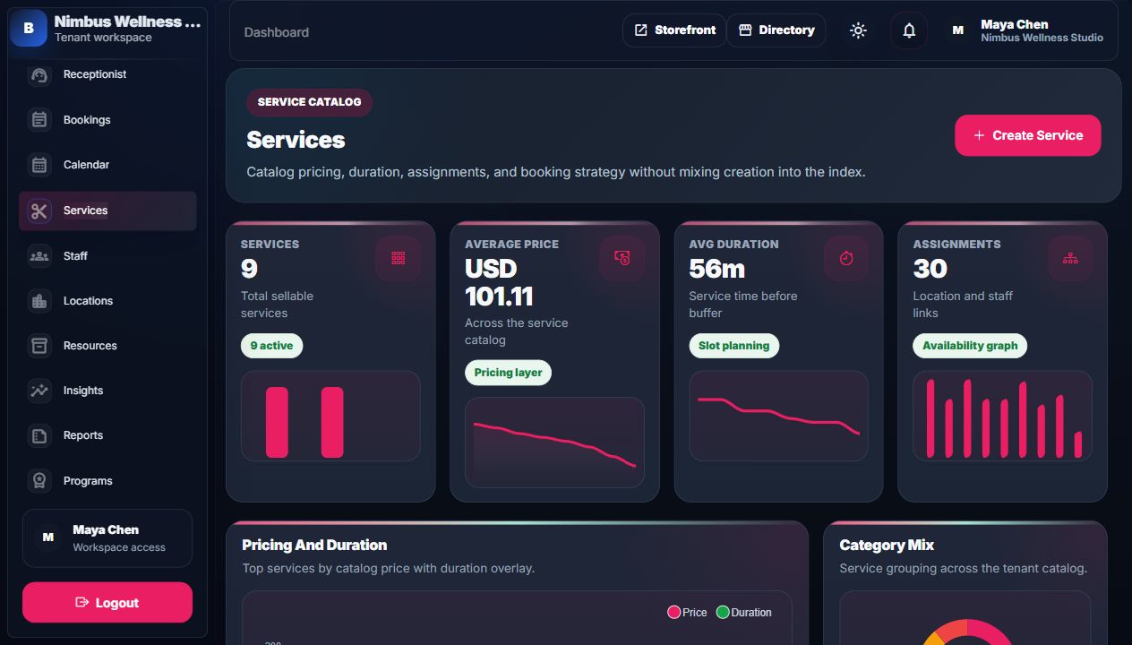Screen dimensions: 1132x645
Task: Click the B workspace logo badge
Action: [x=29, y=28]
